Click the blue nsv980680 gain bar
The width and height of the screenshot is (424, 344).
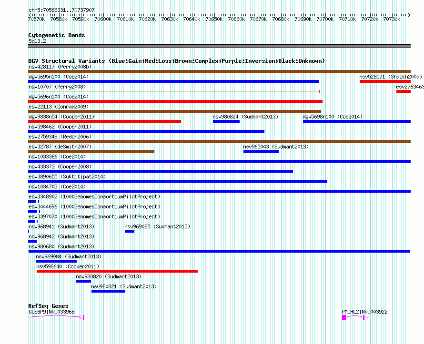[219, 251]
